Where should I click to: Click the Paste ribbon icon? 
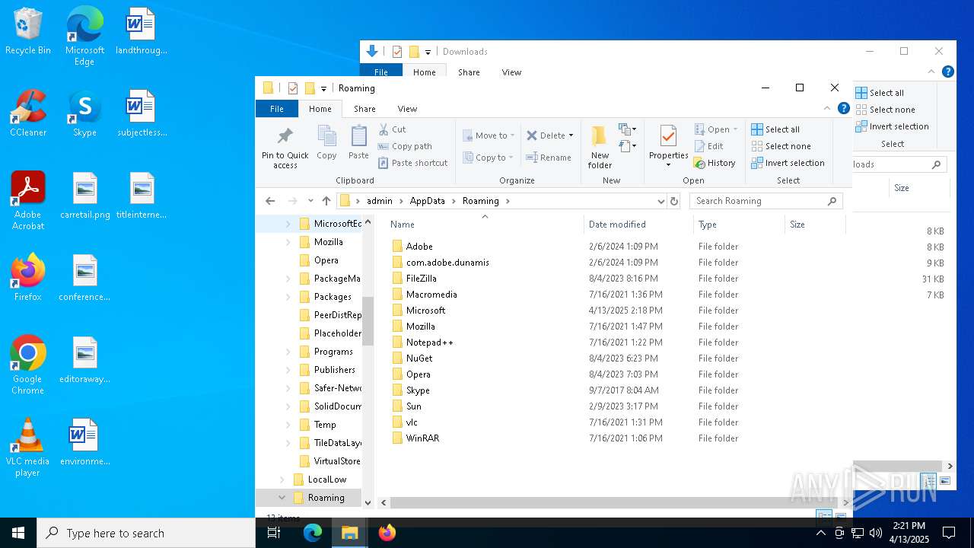click(358, 143)
